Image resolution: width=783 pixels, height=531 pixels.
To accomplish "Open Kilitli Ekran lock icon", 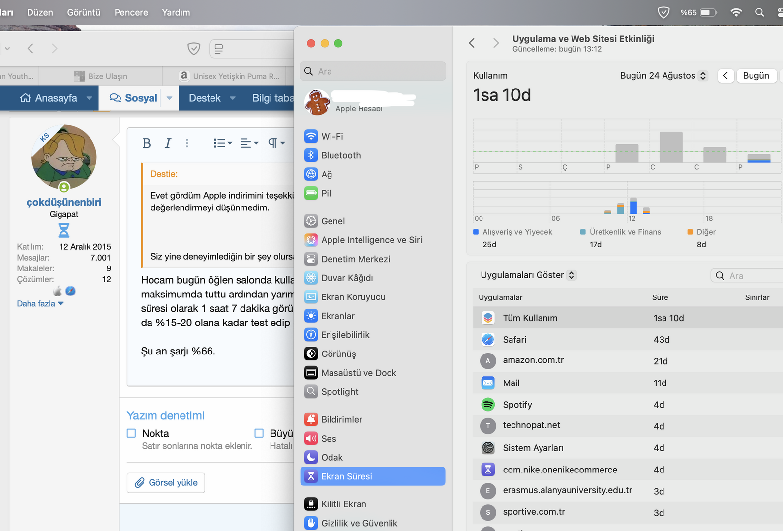I will point(311,504).
